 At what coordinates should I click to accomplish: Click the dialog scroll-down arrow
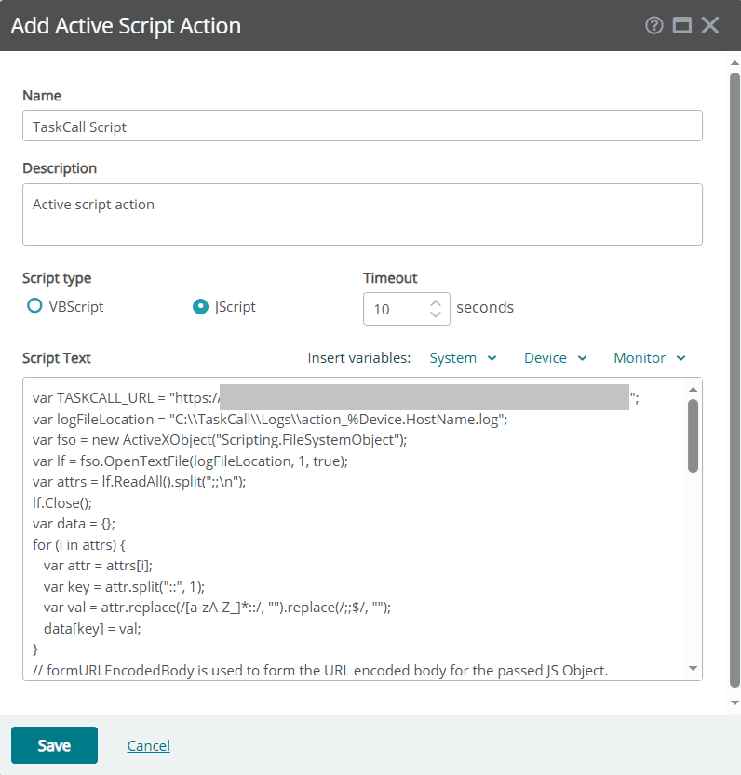point(735,702)
